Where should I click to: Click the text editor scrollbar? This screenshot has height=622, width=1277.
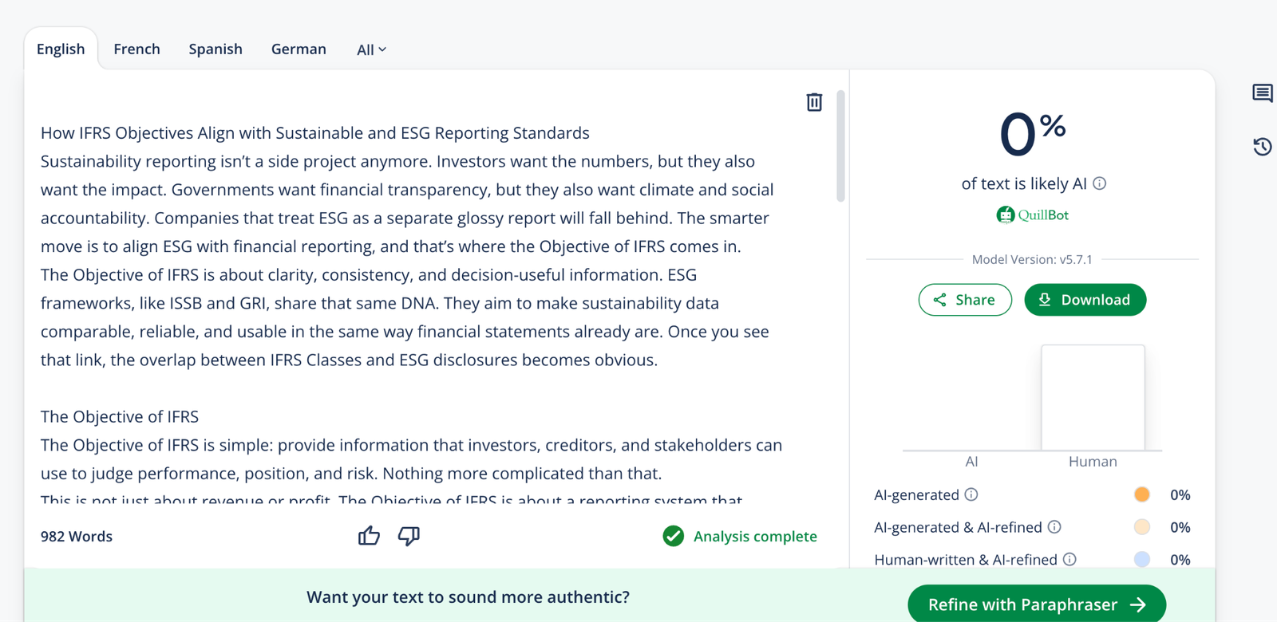[x=840, y=146]
